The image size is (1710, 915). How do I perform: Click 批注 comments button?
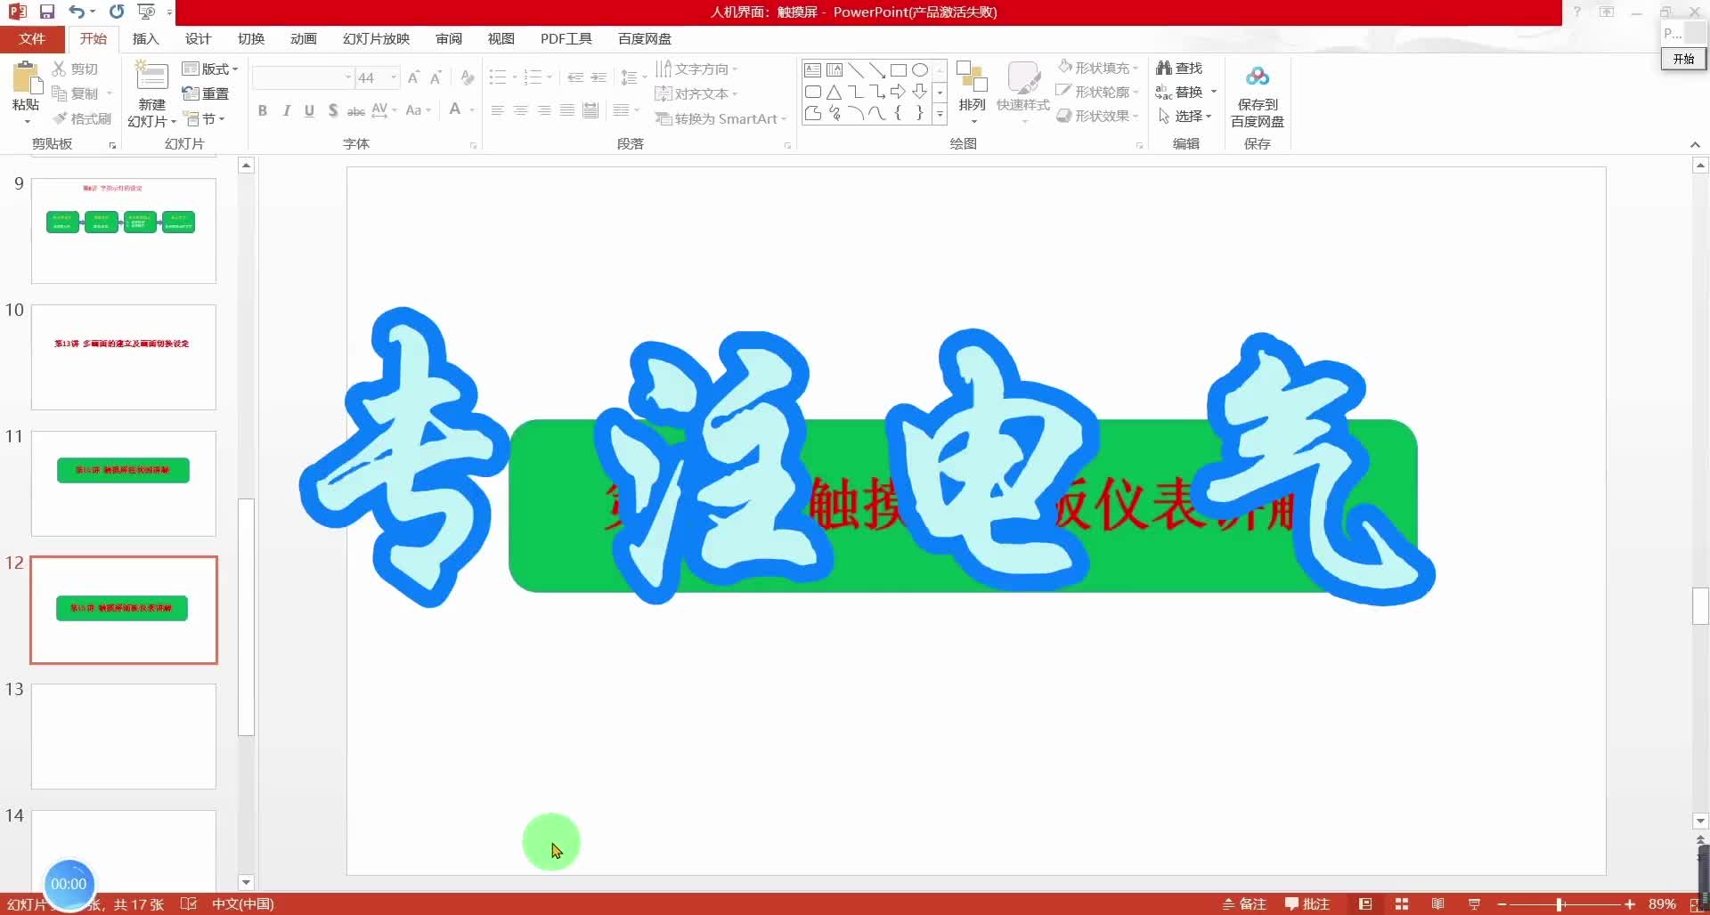(1307, 904)
